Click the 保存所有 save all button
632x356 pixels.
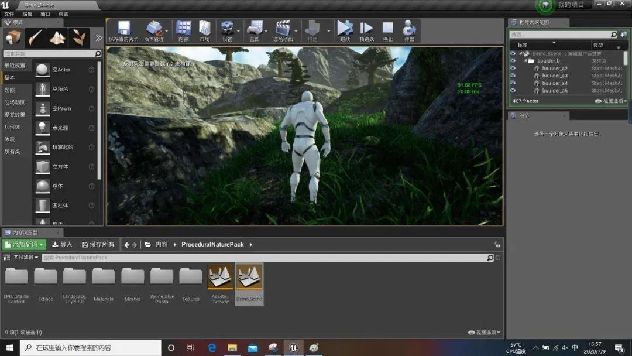click(x=98, y=244)
